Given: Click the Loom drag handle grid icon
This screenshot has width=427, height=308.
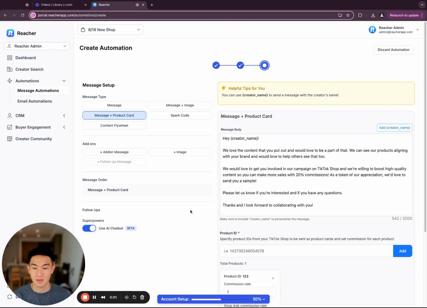Looking at the screenshot, I should coord(127,297).
